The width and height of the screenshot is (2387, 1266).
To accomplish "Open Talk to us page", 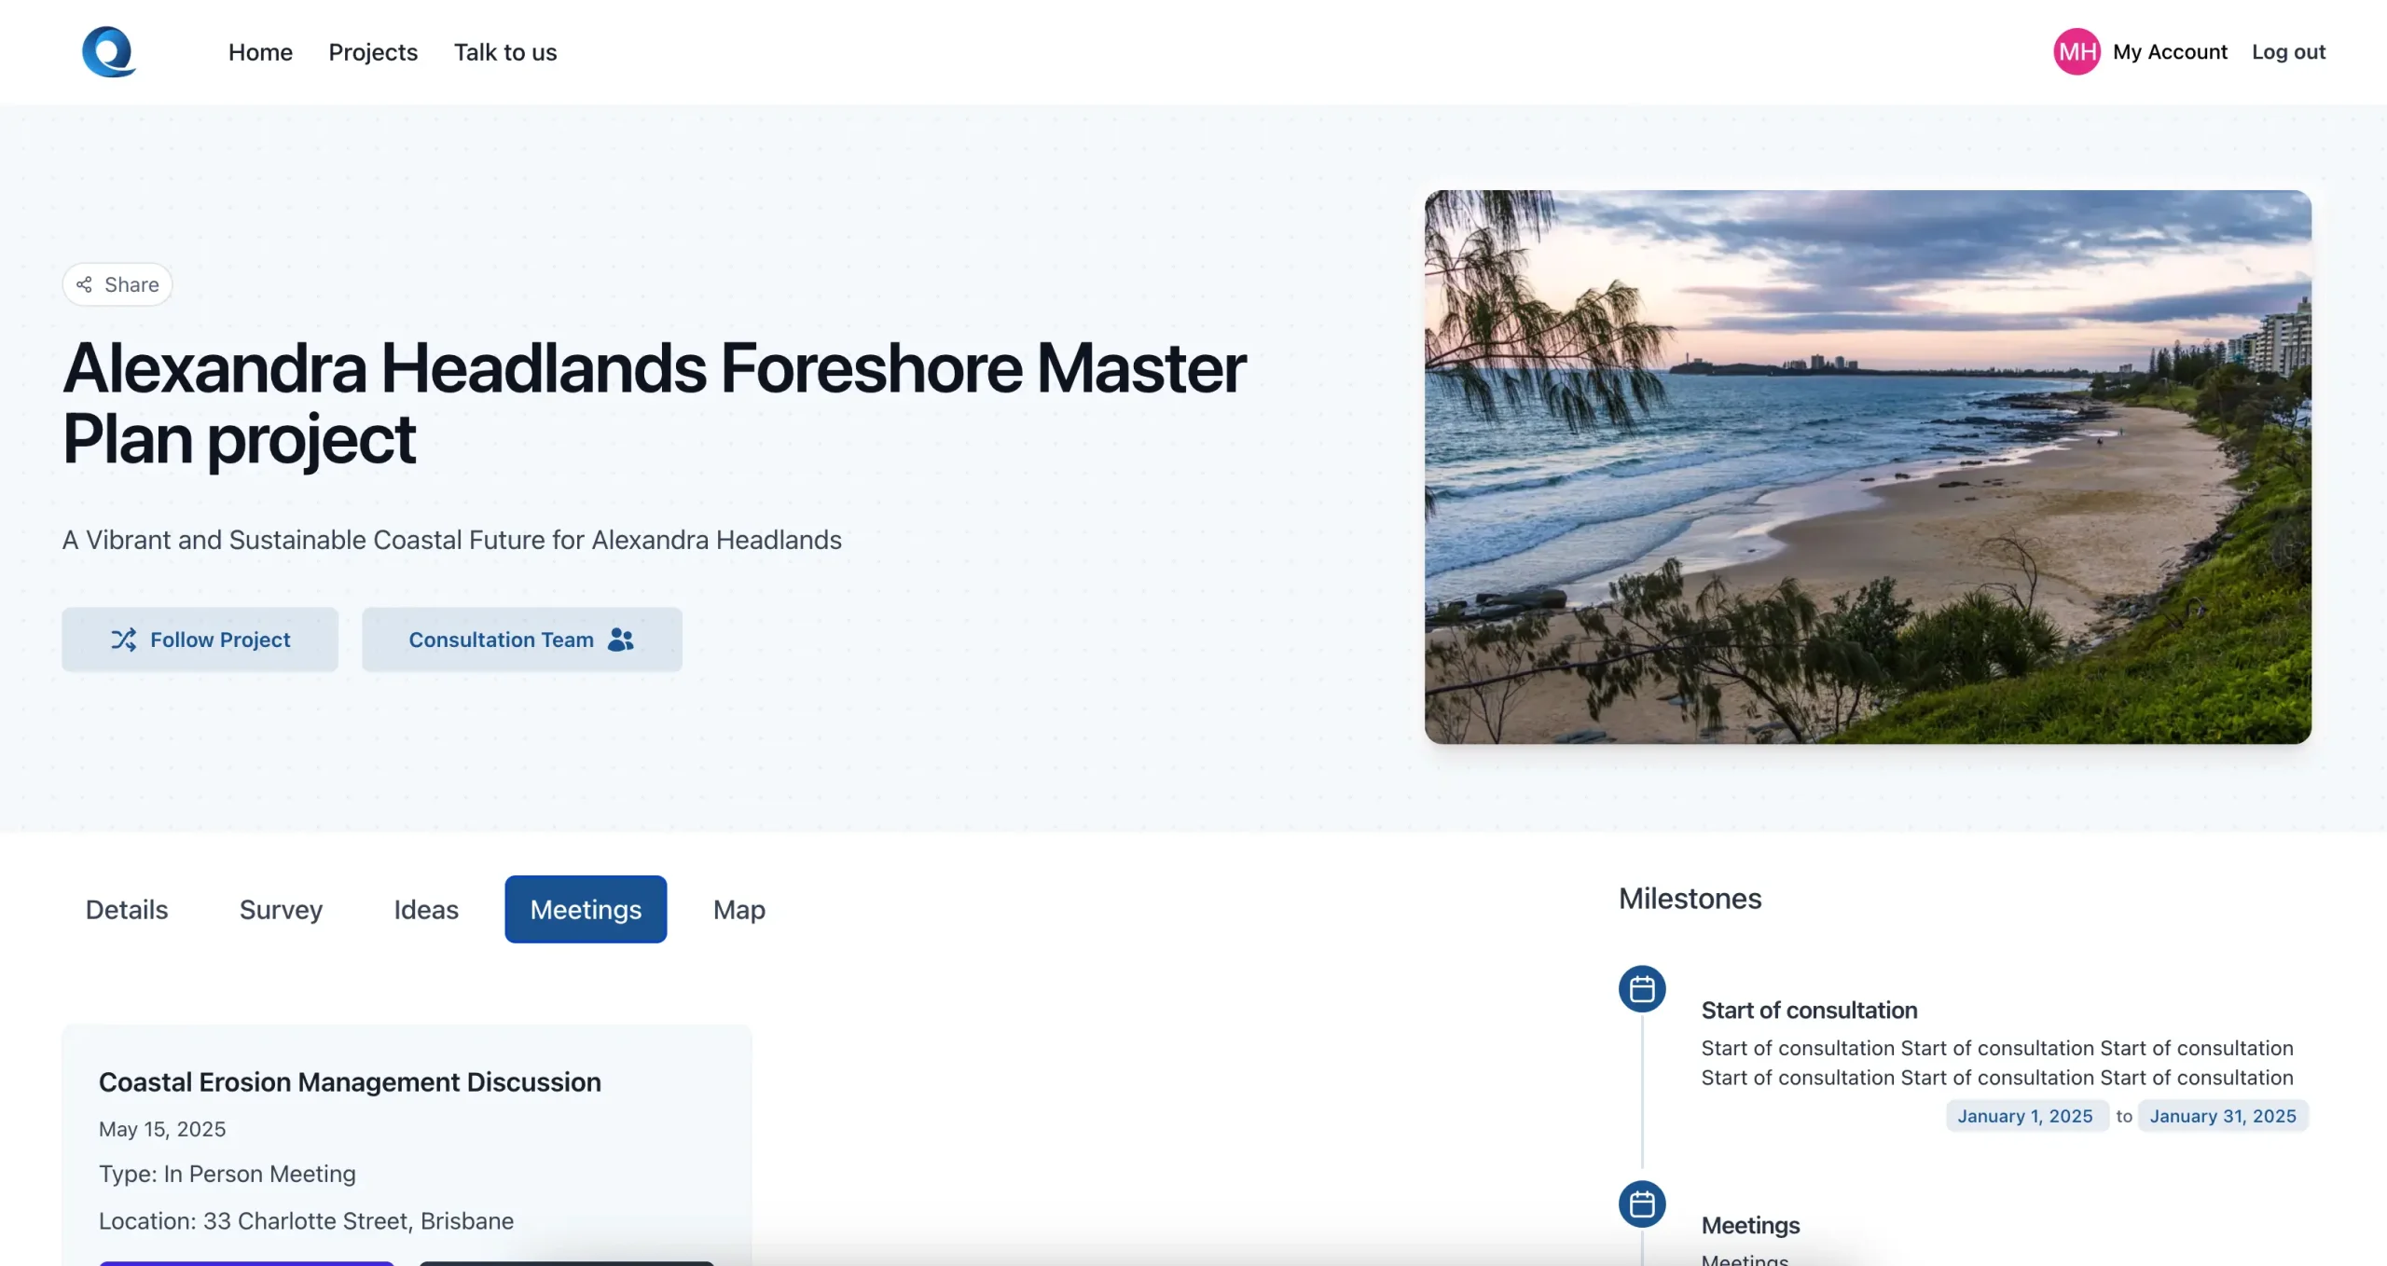I will click(x=504, y=52).
